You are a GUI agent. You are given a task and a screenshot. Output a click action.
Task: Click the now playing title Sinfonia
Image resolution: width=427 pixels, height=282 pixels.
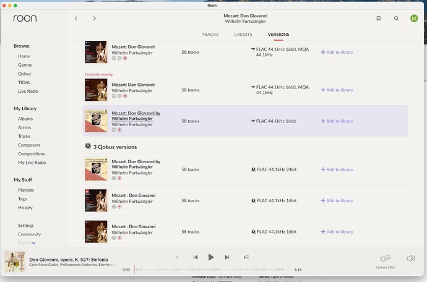pos(69,259)
